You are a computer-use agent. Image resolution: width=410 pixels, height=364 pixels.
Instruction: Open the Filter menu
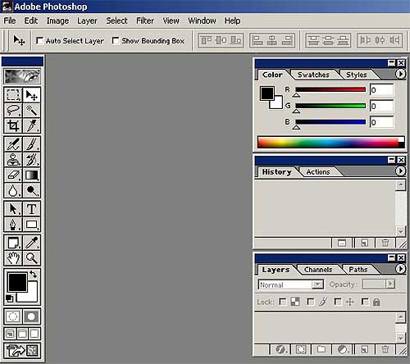pos(145,20)
